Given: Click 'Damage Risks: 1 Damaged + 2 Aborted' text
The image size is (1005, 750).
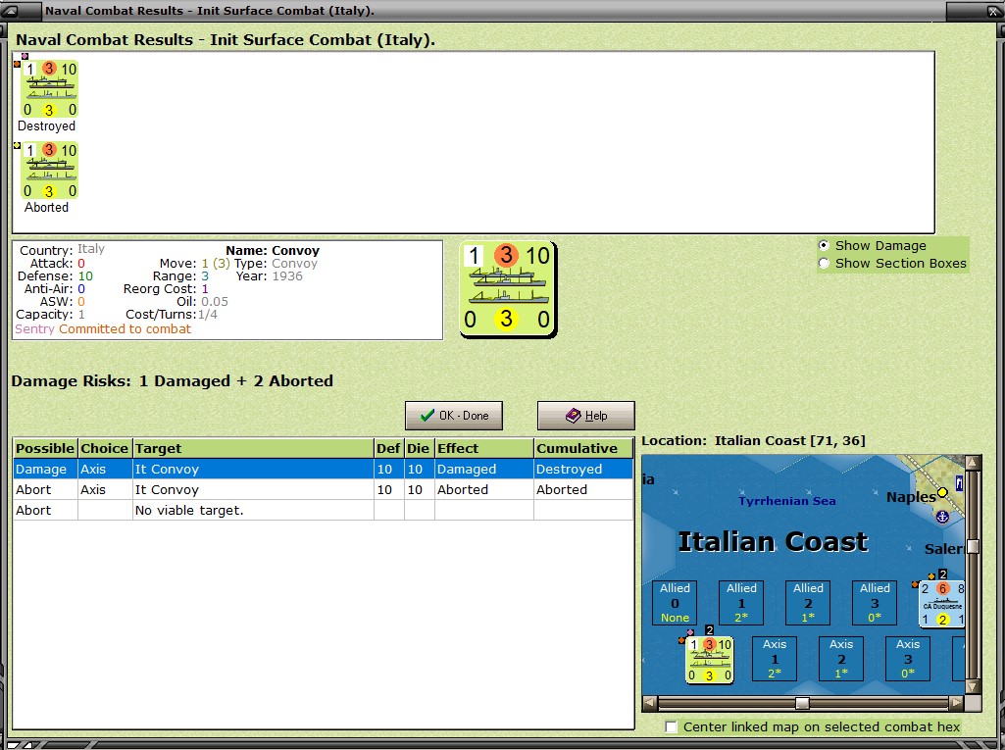Looking at the screenshot, I should coord(173,380).
